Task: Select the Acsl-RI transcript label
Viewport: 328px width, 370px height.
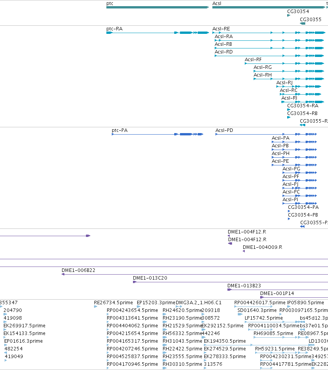Action: coord(289,98)
